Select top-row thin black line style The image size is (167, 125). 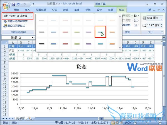point(42,20)
